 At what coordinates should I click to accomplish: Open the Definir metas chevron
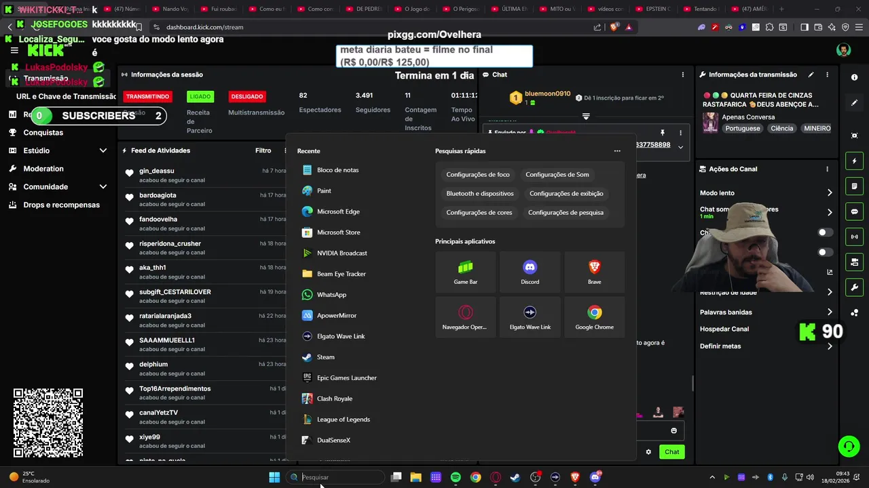830,346
